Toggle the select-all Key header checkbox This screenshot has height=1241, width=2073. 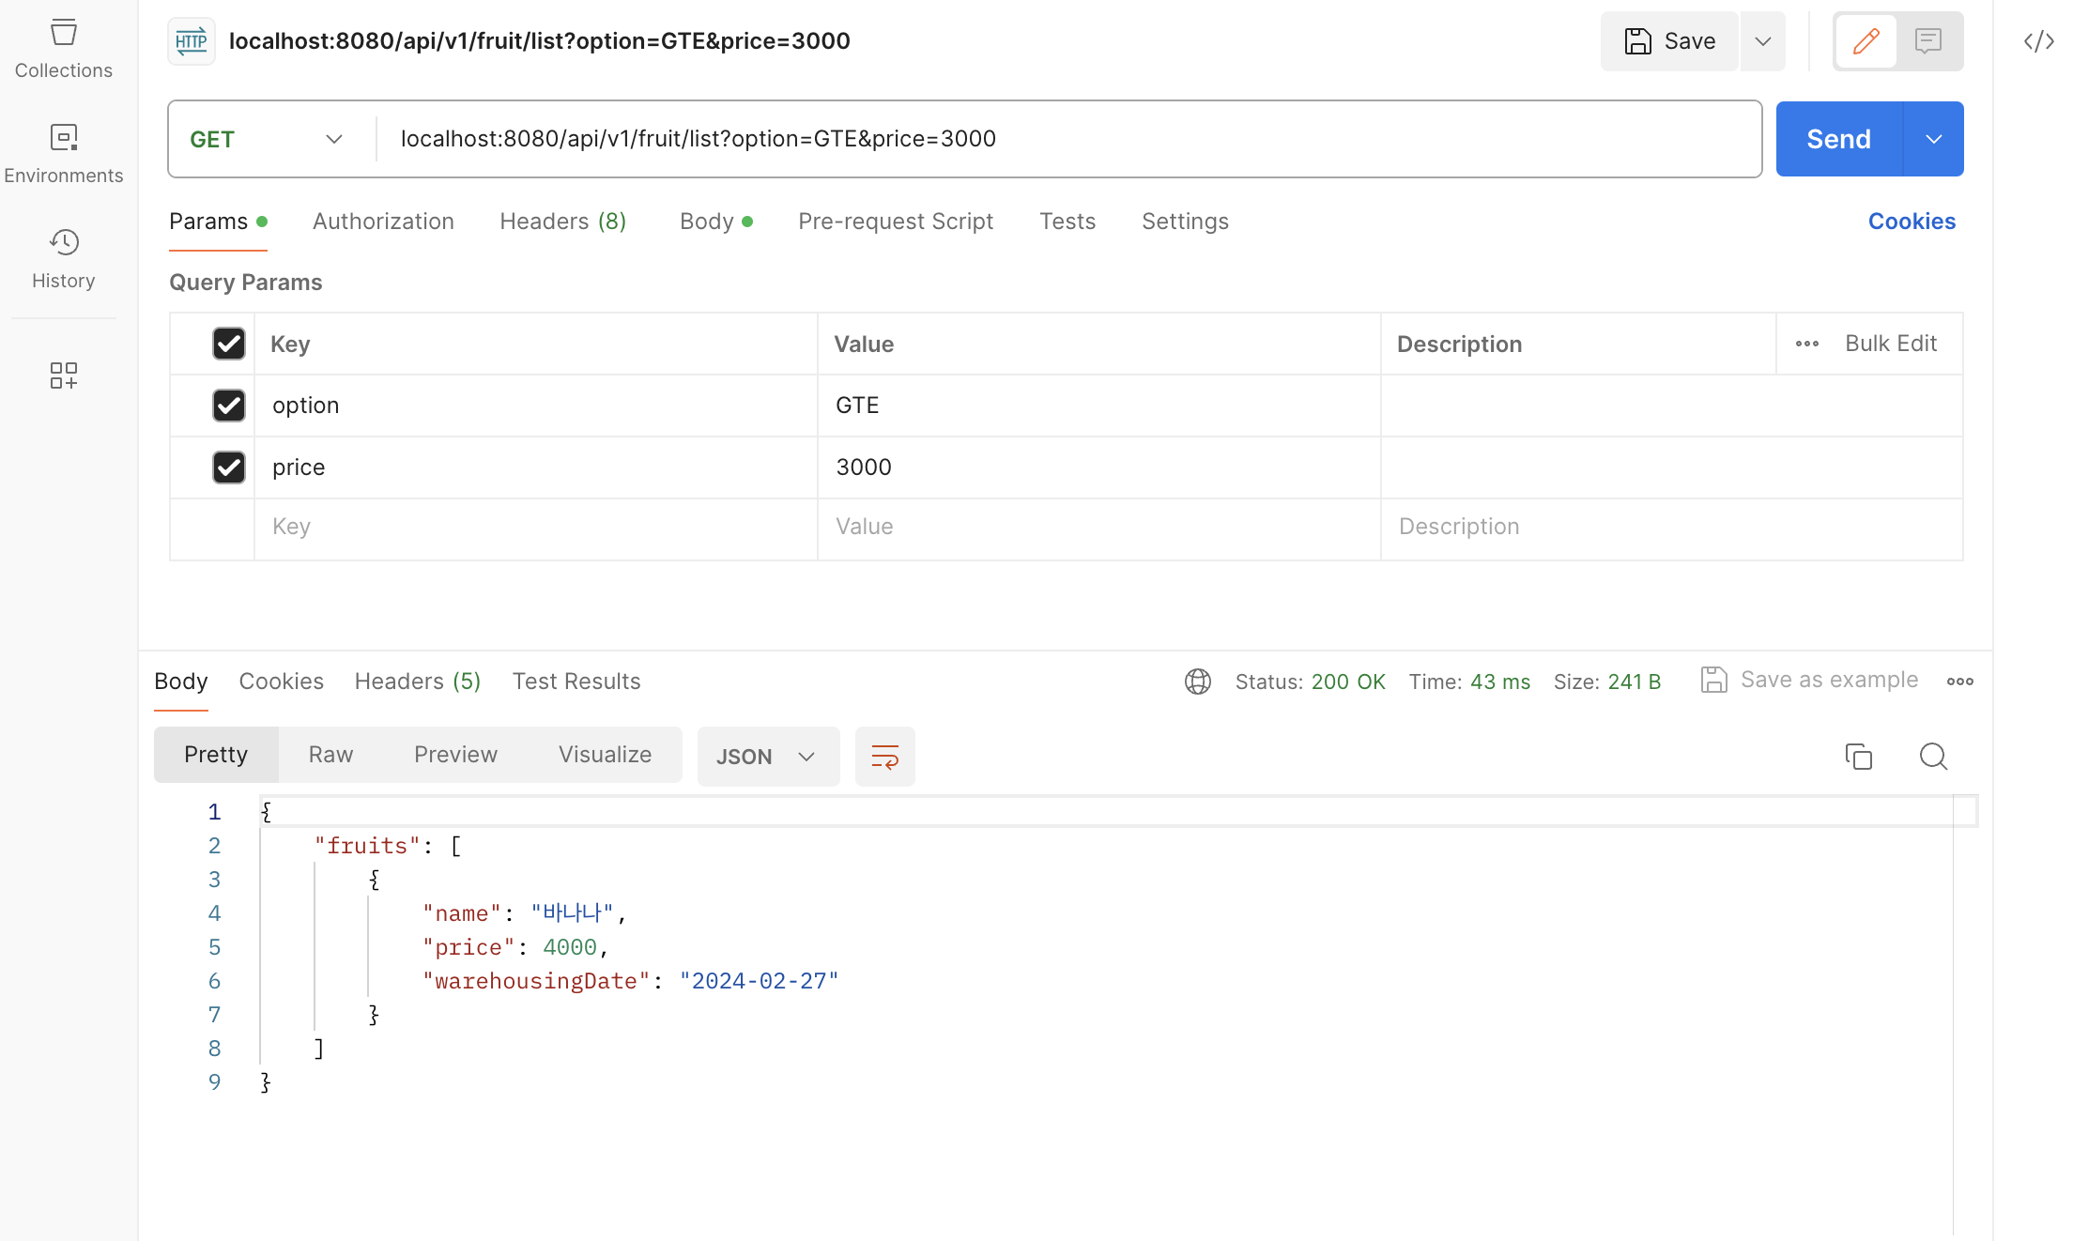(228, 344)
